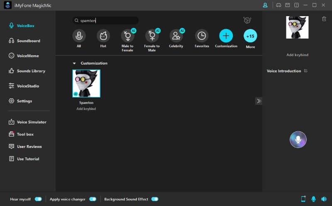The height and width of the screenshot is (206, 332).
Task: Click the Soundboard headphones icon
Action: [x=12, y=41]
